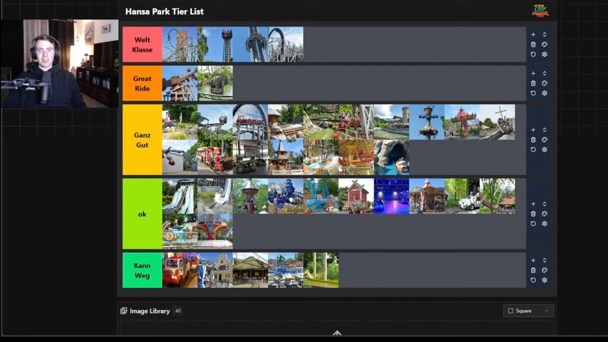Viewport: 608px width, 342px height.
Task: Select the red barn building image in ok
Action: [x=356, y=196]
